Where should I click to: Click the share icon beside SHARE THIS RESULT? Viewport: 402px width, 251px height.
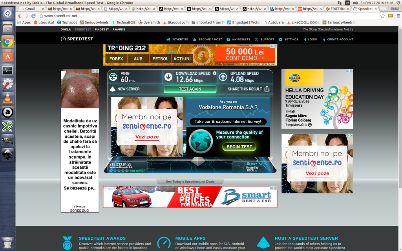pos(267,89)
